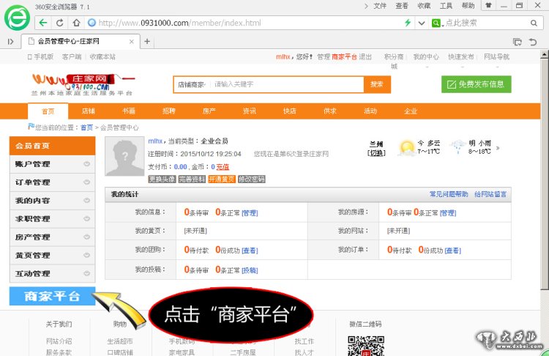Click the 360 browser logo icon

click(x=16, y=18)
